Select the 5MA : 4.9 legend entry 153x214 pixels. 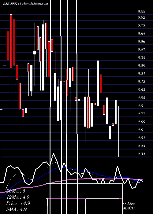17,209
